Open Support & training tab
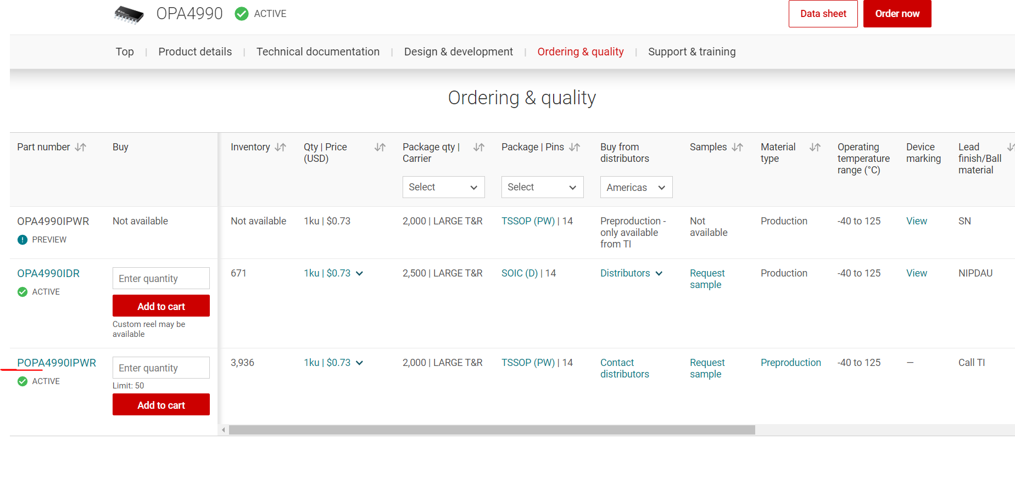This screenshot has height=479, width=1015. click(x=692, y=52)
